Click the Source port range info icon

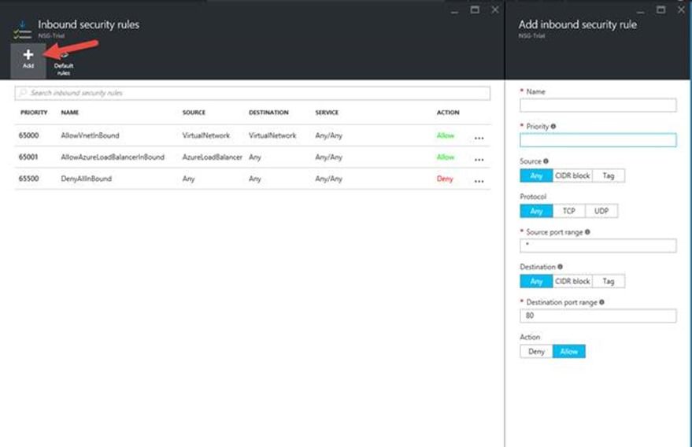point(587,231)
